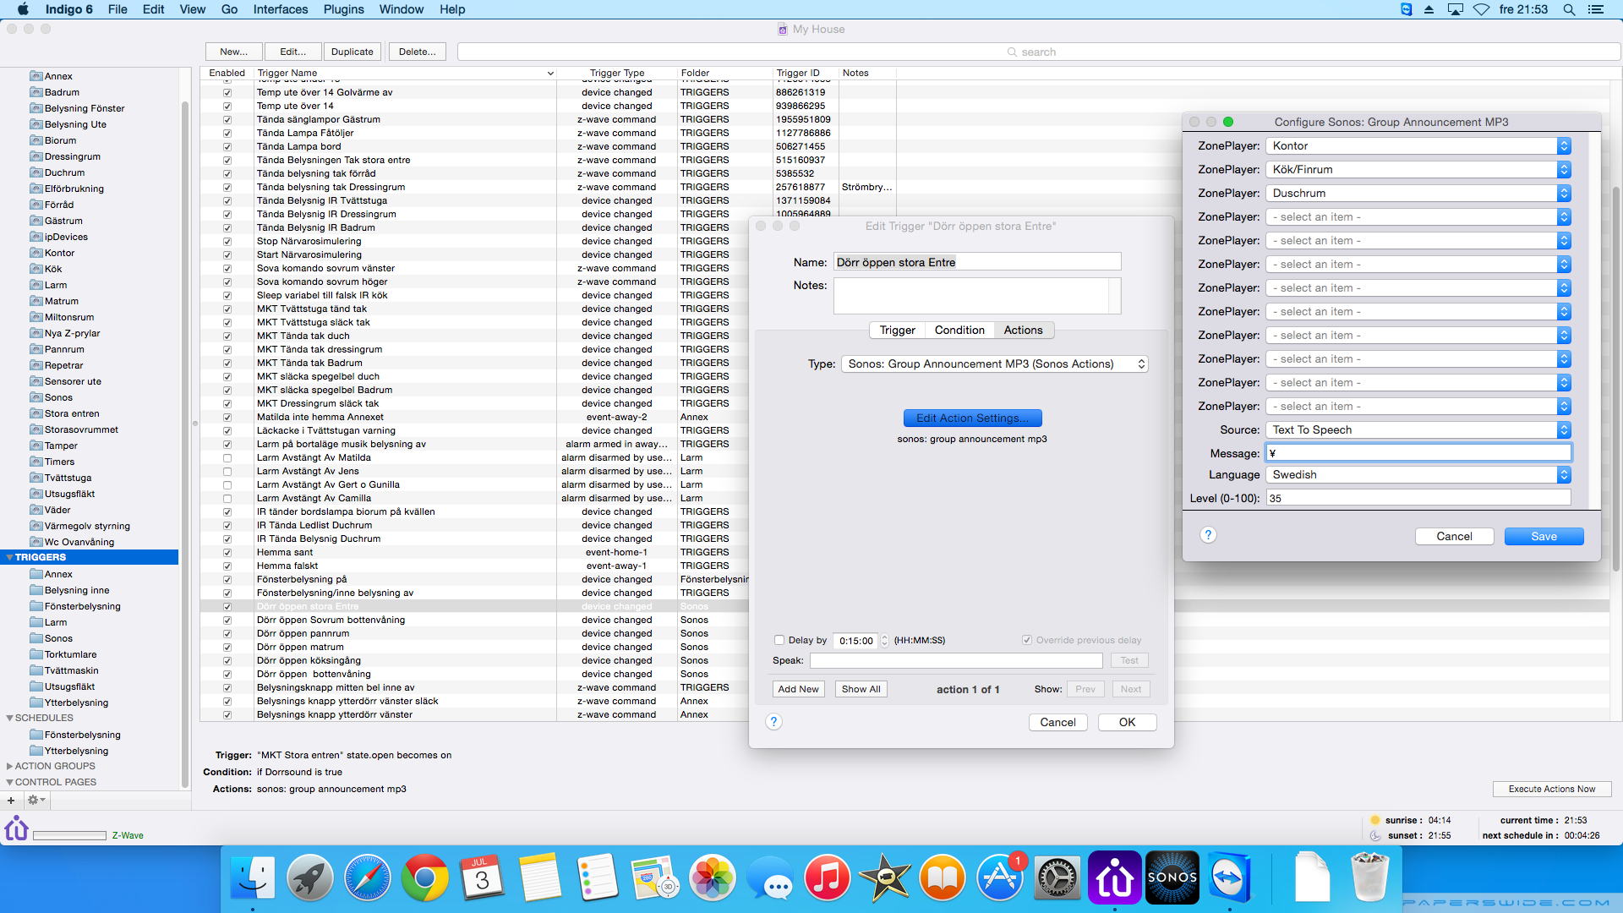Switch to the Trigger tab
The image size is (1623, 913).
coord(897,330)
